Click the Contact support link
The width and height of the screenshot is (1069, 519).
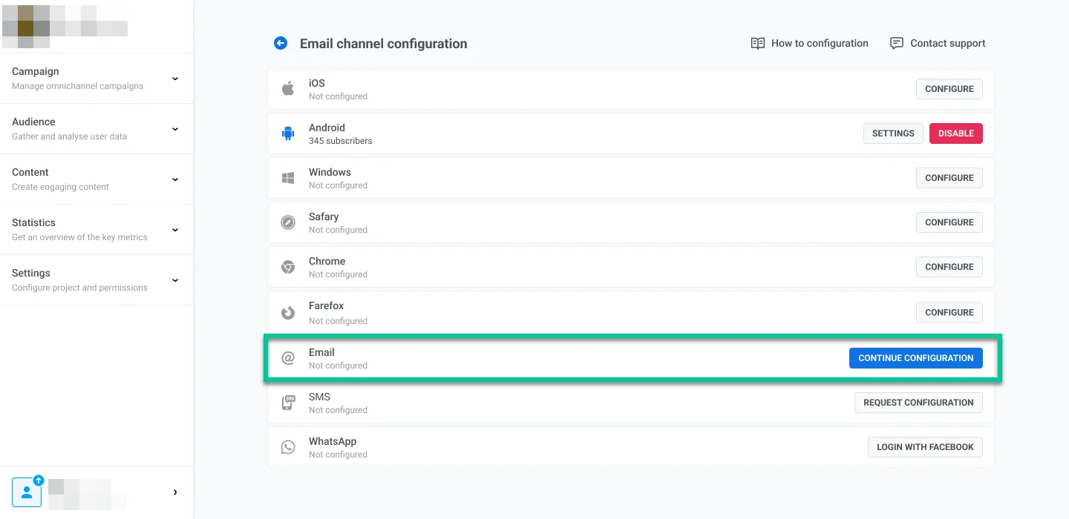coord(938,44)
